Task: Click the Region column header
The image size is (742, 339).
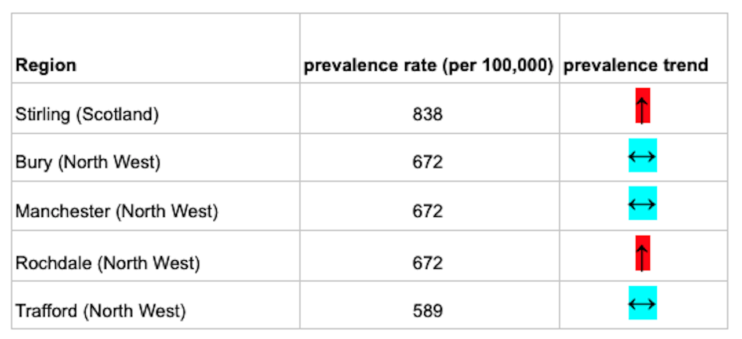Action: (46, 65)
